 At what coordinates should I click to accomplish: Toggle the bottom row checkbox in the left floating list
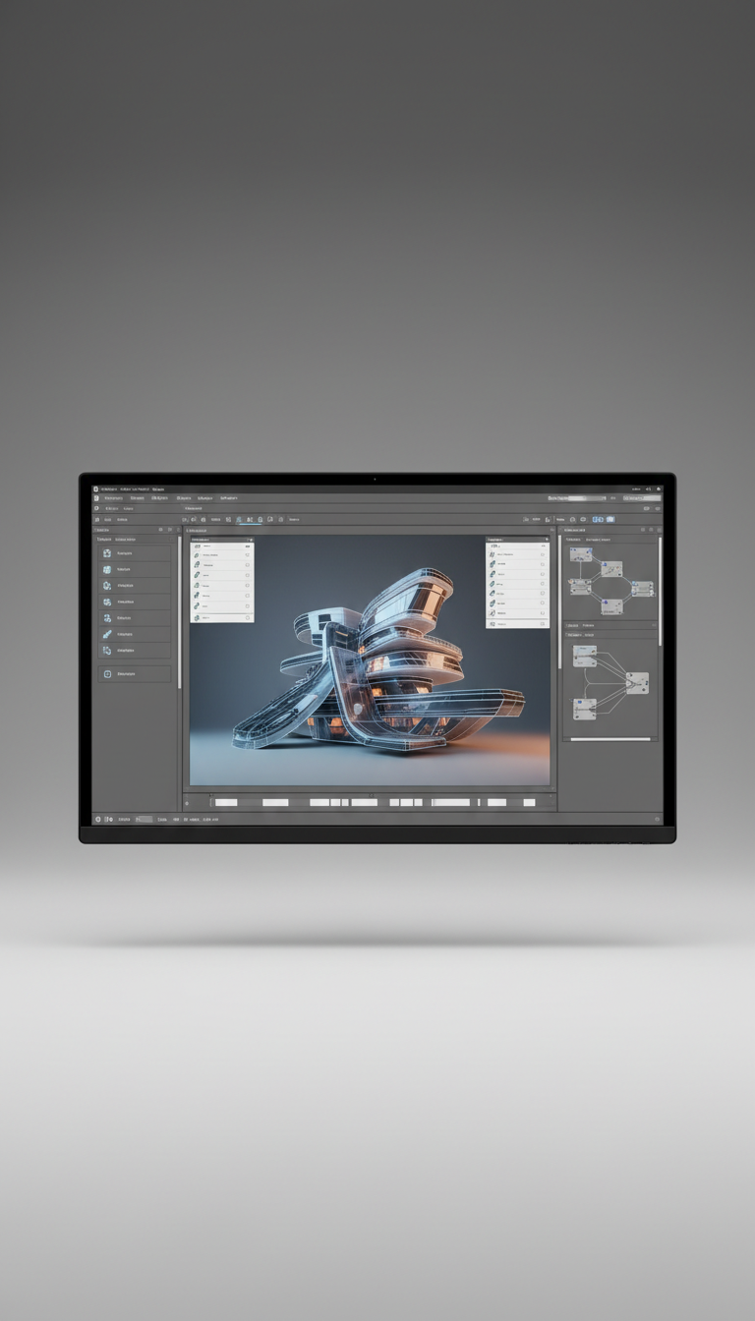[248, 617]
